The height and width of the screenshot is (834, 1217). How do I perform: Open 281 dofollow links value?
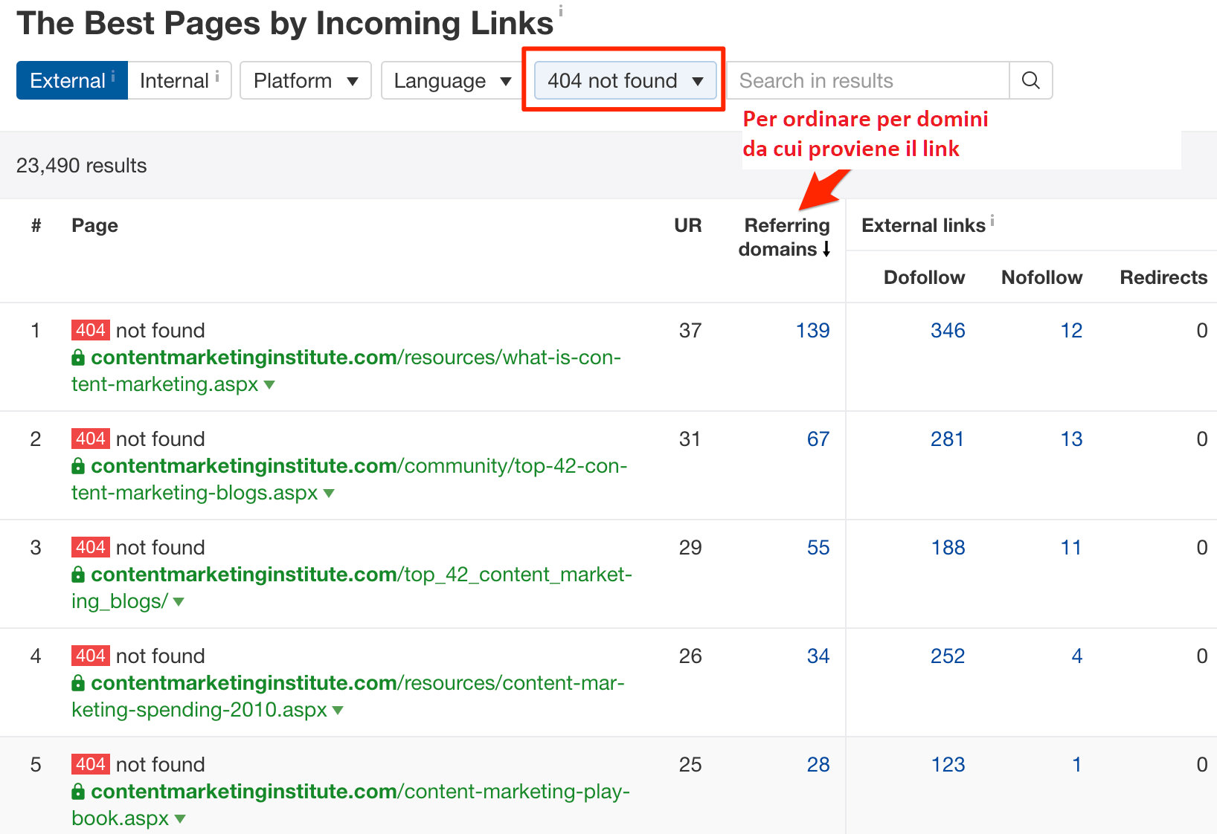tap(948, 439)
